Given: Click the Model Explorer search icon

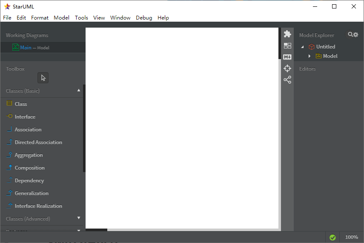Looking at the screenshot, I should click(350, 35).
